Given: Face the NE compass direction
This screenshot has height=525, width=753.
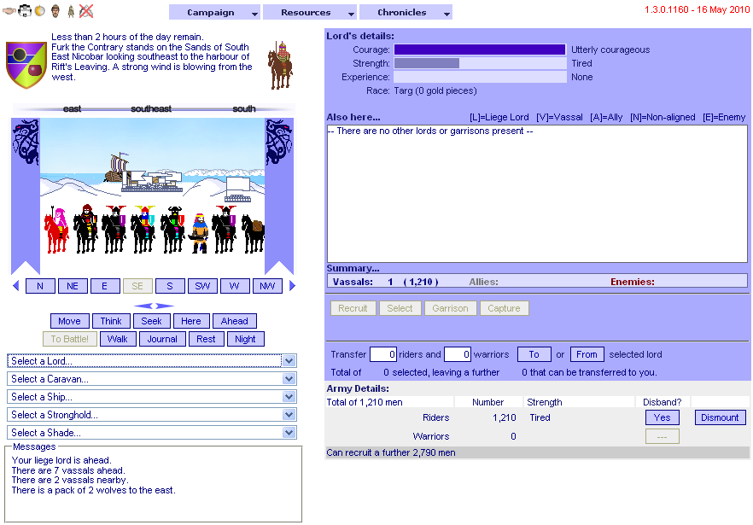Looking at the screenshot, I should coord(73,286).
